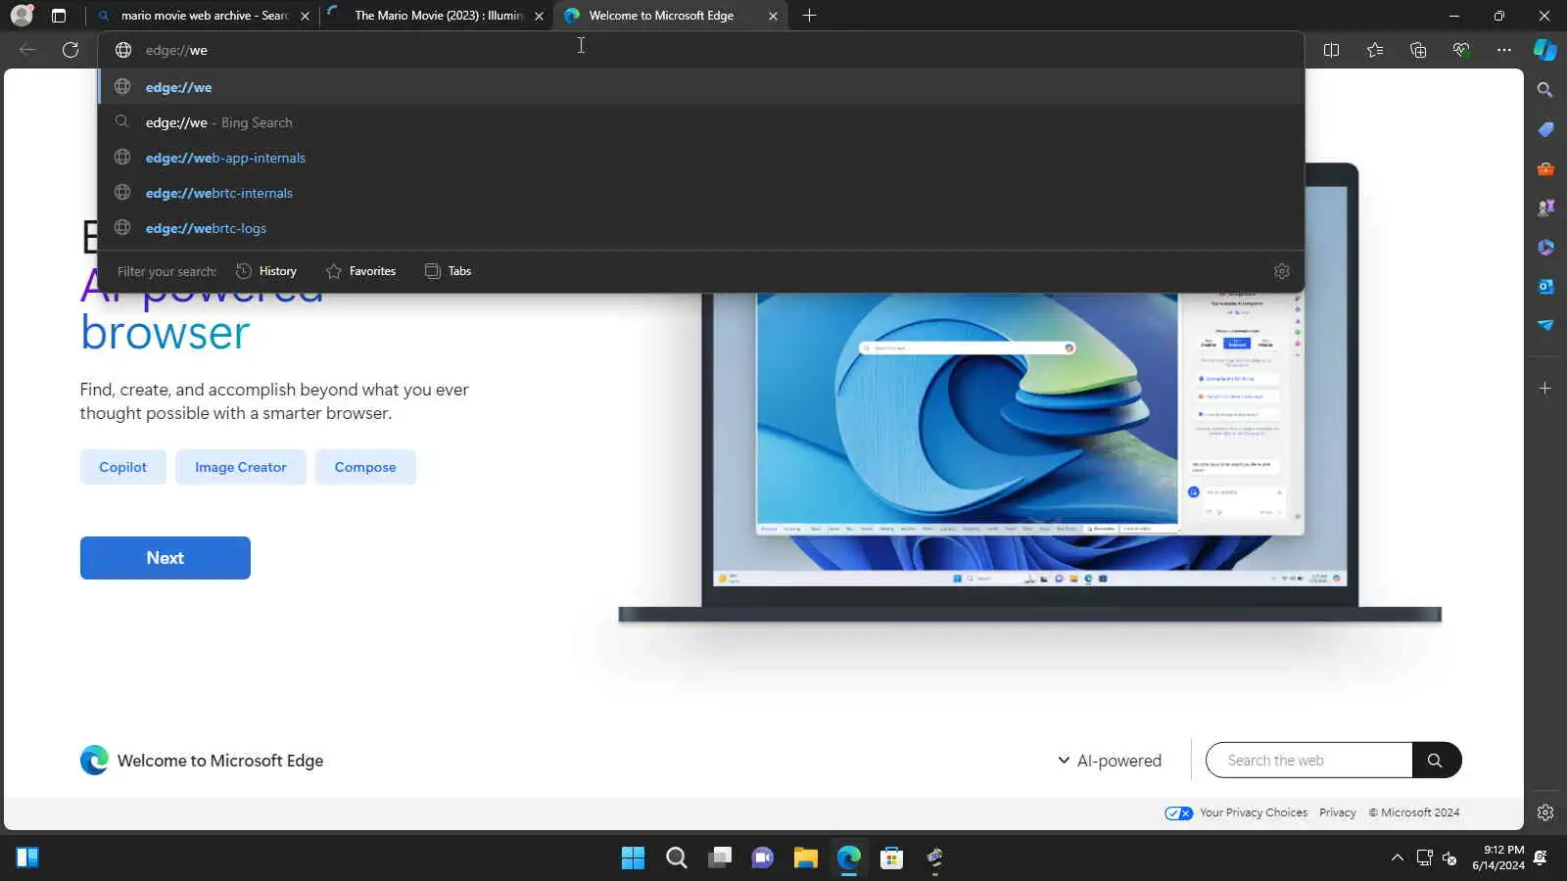The image size is (1567, 881).
Task: Expand the AI-powered dropdown
Action: coord(1110,761)
